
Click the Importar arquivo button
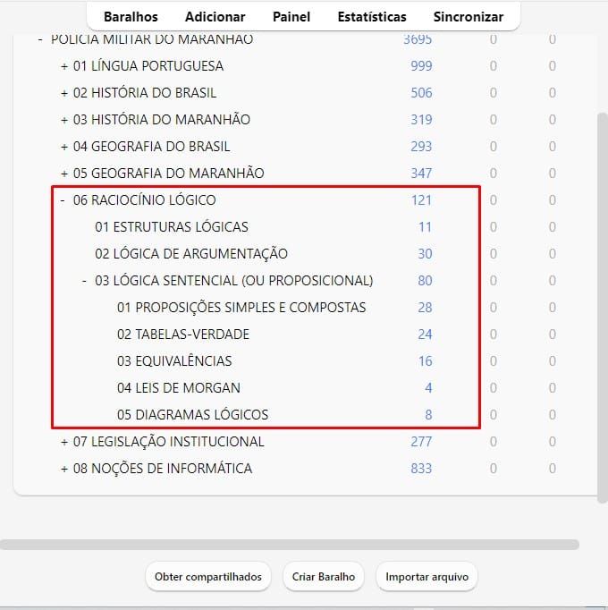click(x=426, y=577)
